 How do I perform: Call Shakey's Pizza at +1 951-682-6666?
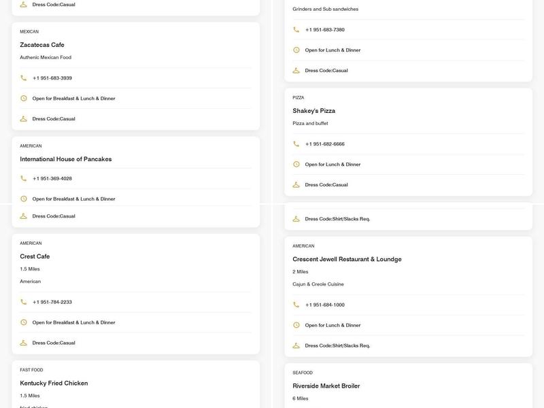coord(325,144)
